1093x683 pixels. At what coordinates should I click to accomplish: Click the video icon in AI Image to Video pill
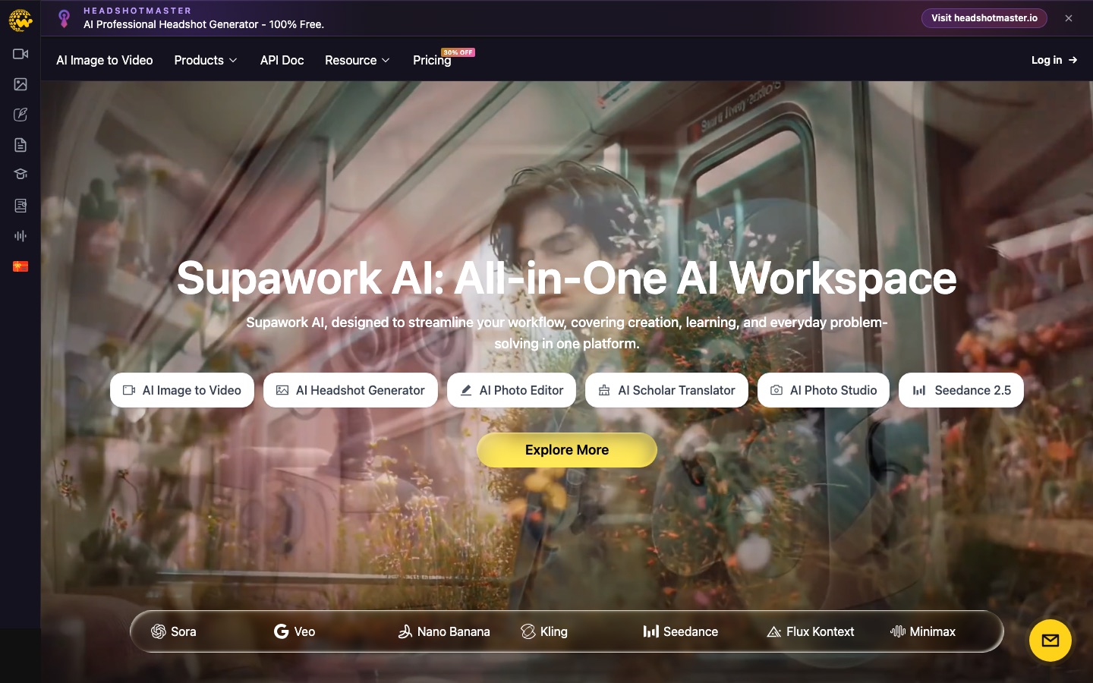[x=129, y=390]
